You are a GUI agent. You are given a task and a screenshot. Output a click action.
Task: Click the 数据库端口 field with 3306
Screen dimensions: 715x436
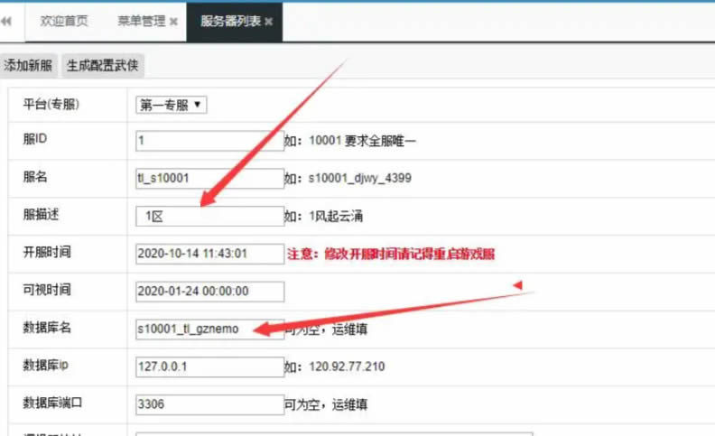pos(209,404)
